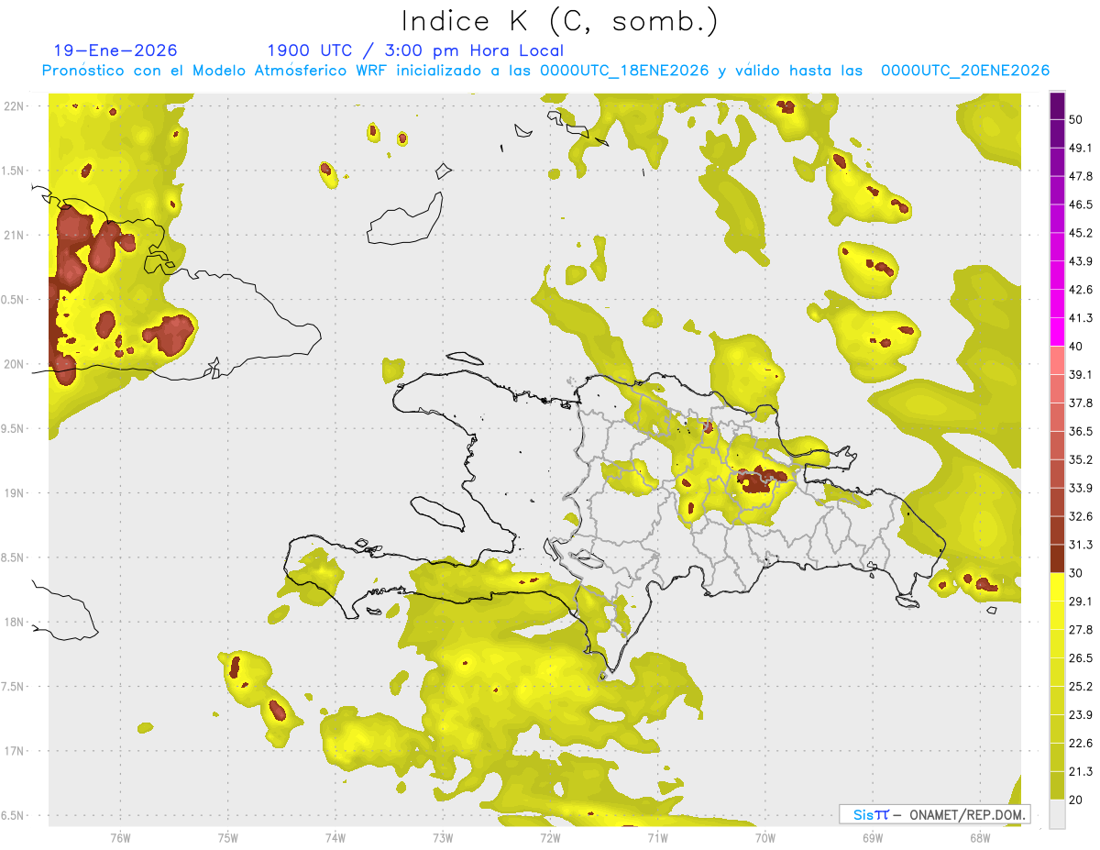
Task: Click the '20N' latitude label
Action: click(x=13, y=364)
